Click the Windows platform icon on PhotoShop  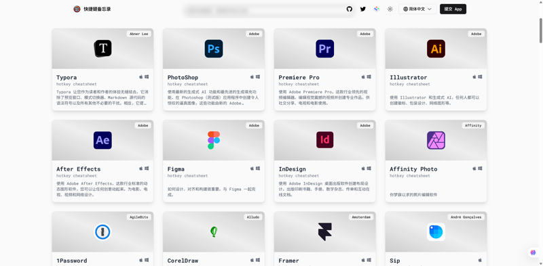[x=258, y=76]
